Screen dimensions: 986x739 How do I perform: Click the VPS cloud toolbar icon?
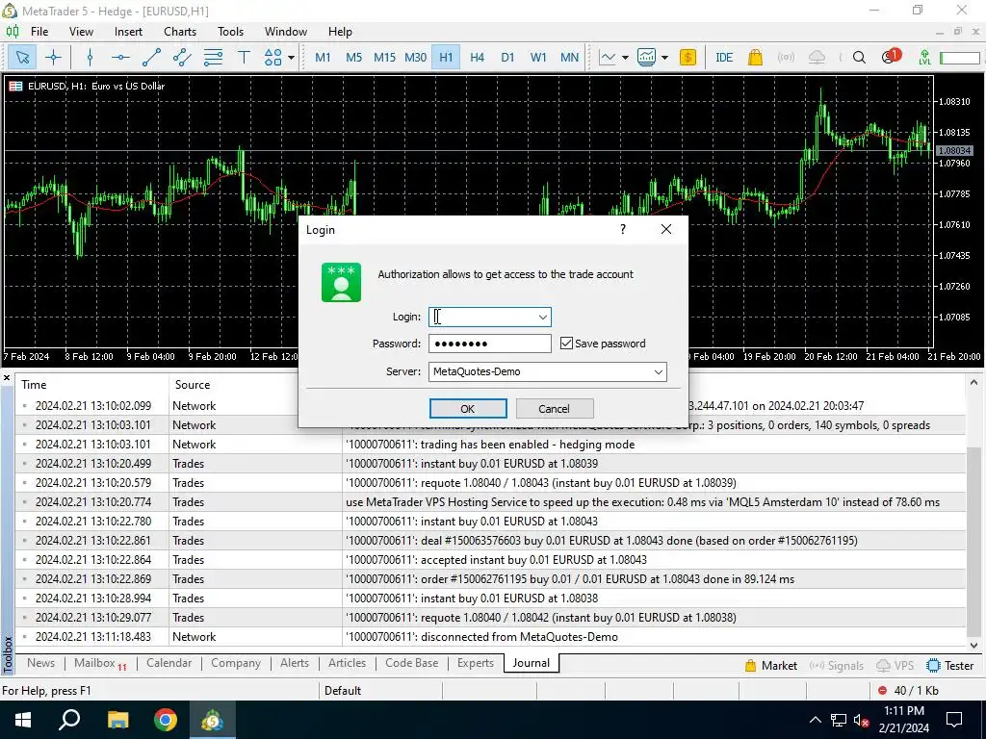click(x=817, y=58)
